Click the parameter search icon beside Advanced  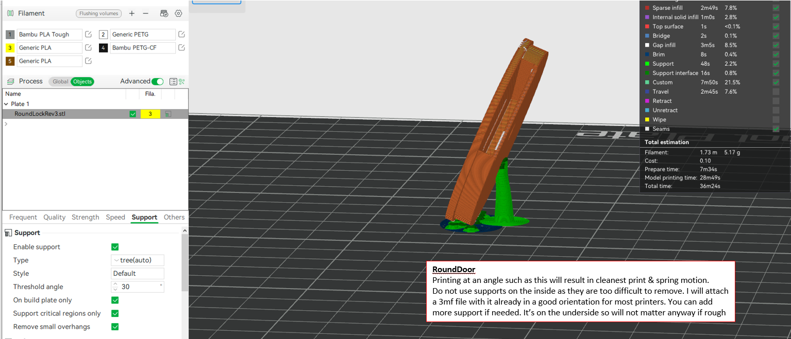[182, 81]
